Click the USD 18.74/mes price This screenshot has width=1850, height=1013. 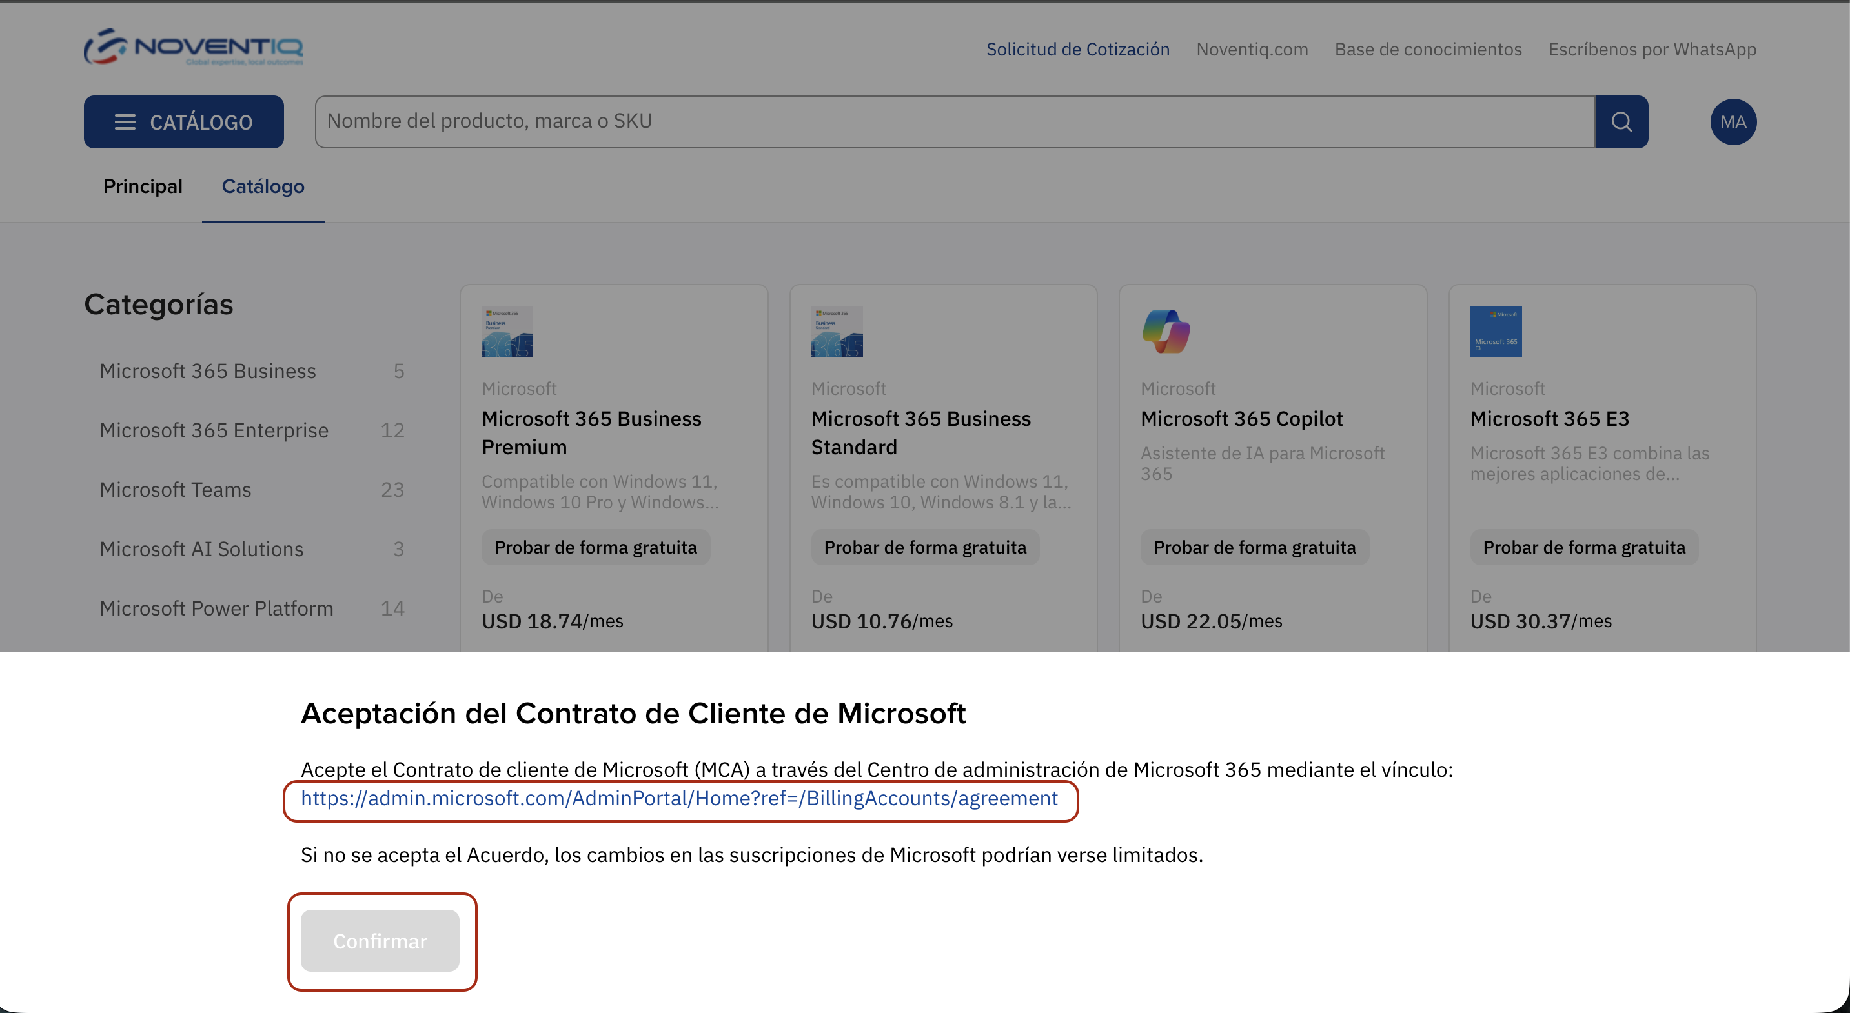[x=553, y=621]
